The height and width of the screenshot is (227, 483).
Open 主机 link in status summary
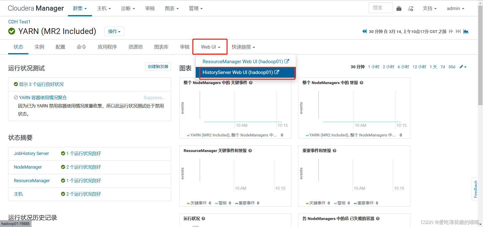click(x=18, y=194)
